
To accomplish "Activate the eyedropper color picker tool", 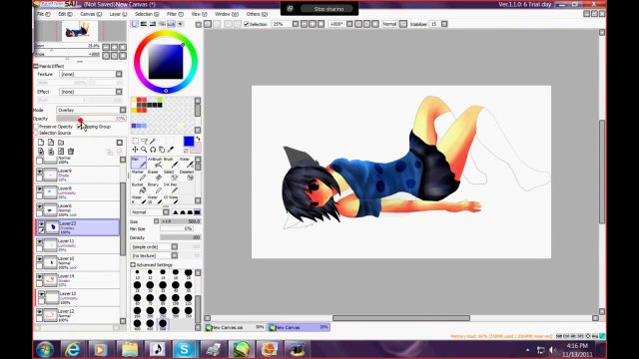I will coord(171,150).
